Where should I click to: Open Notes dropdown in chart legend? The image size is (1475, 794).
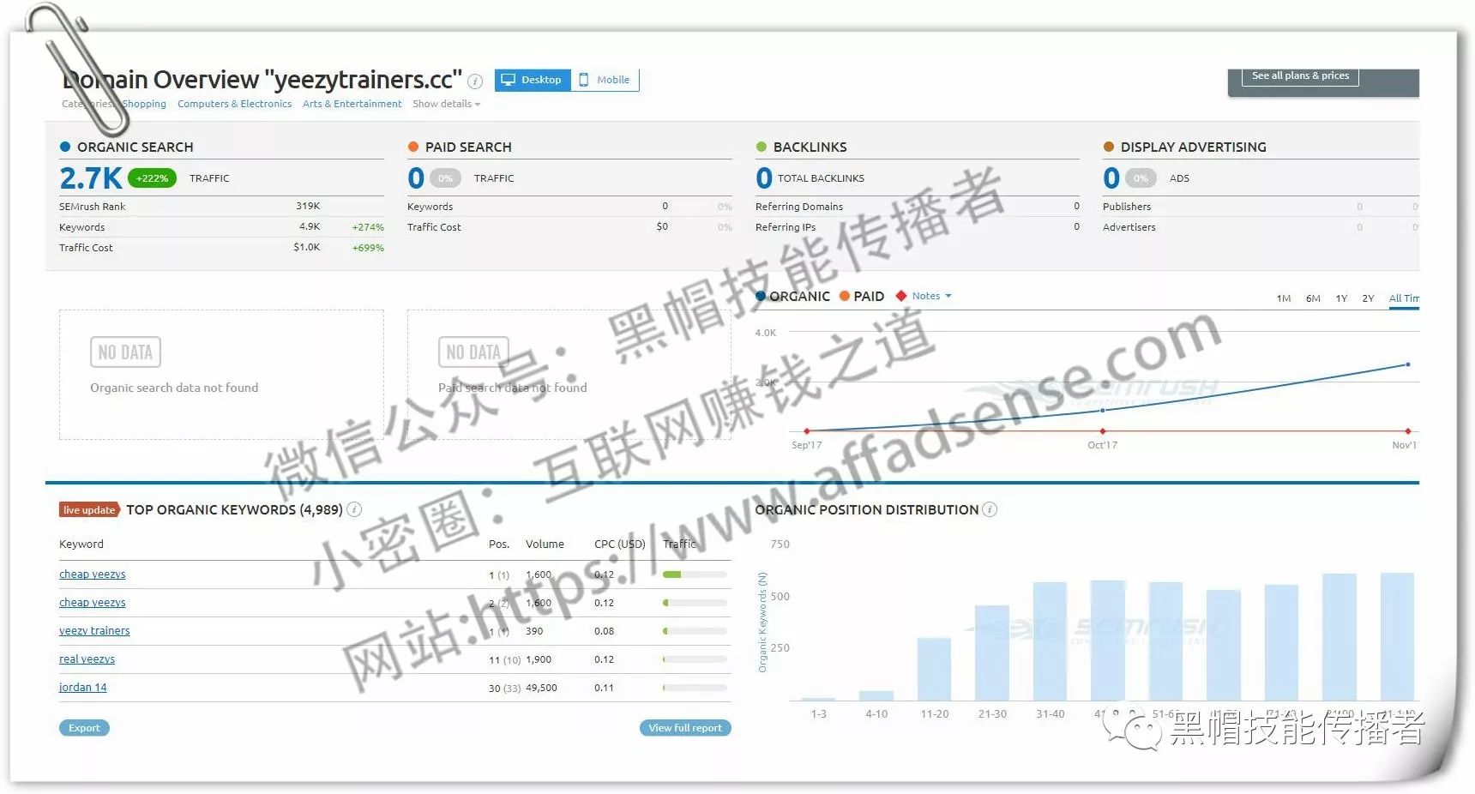(x=931, y=296)
